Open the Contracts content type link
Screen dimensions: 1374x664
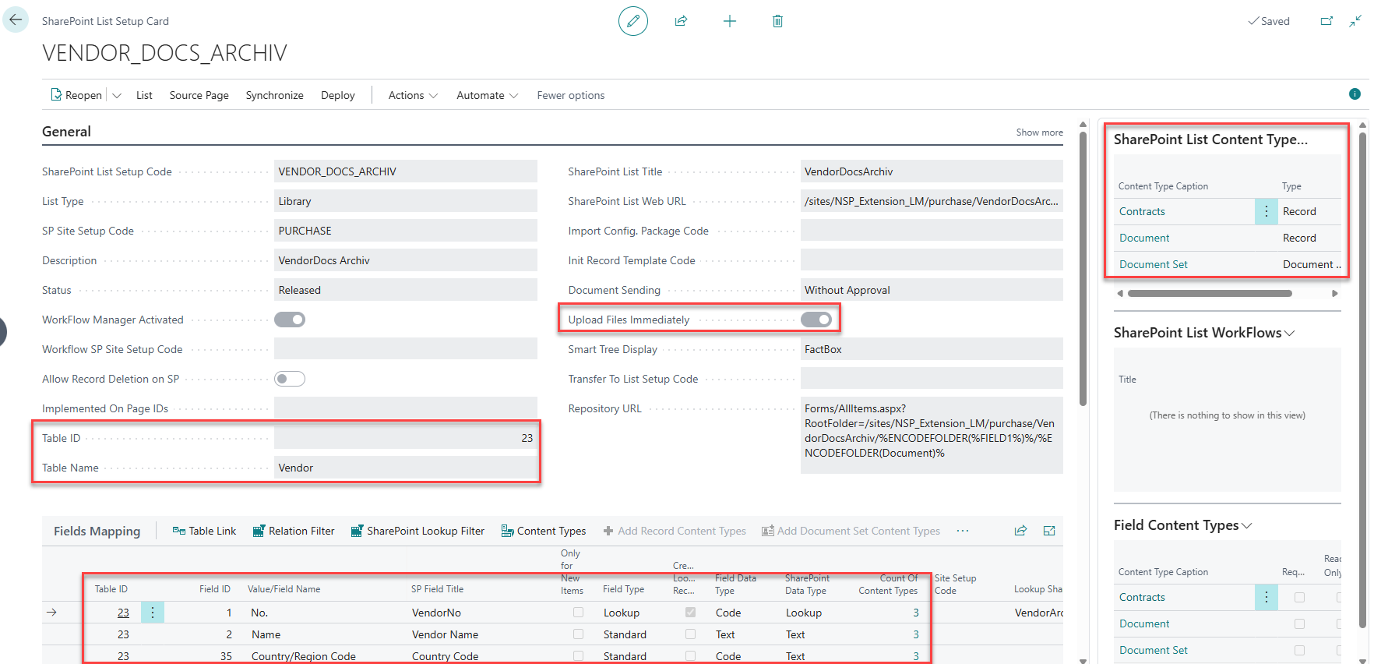tap(1142, 211)
